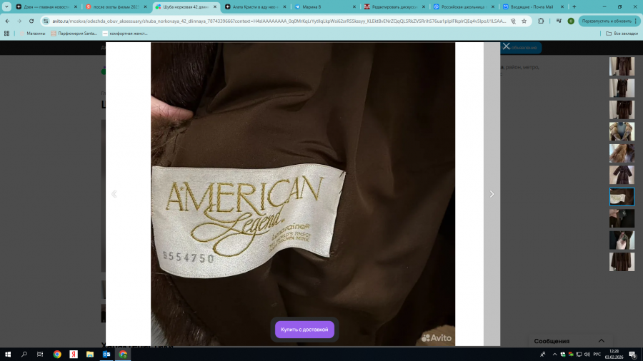Bookmark this page with the star icon
This screenshot has width=643, height=361.
(x=524, y=21)
